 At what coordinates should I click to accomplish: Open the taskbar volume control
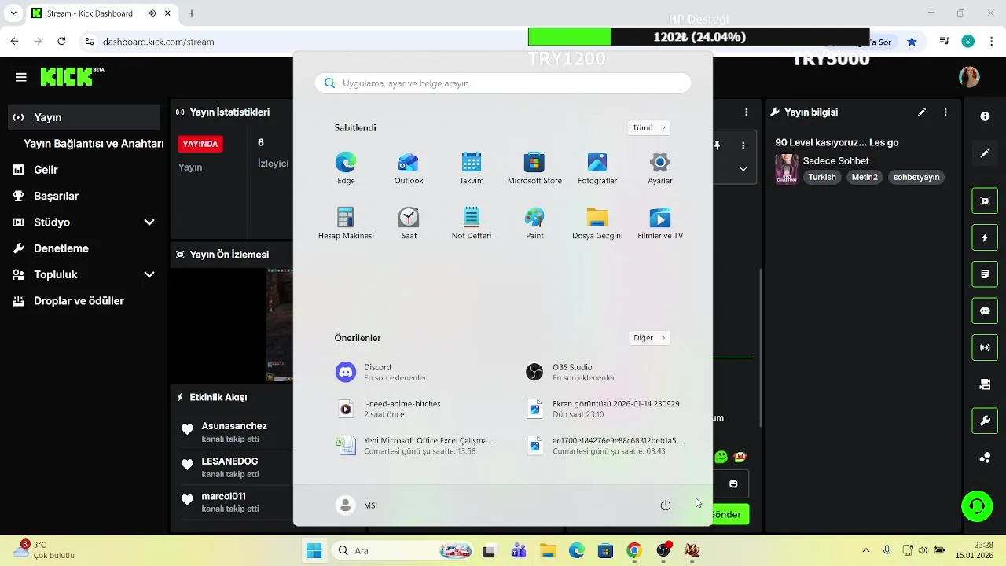(923, 550)
